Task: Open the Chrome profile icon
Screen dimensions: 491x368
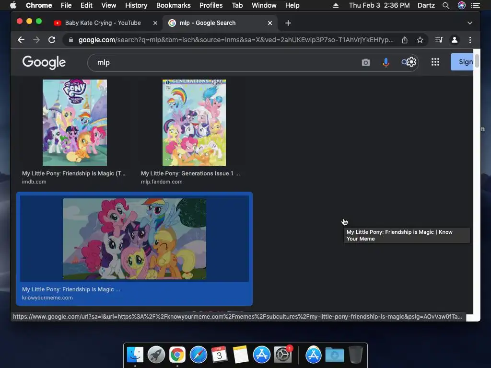Action: pos(455,40)
